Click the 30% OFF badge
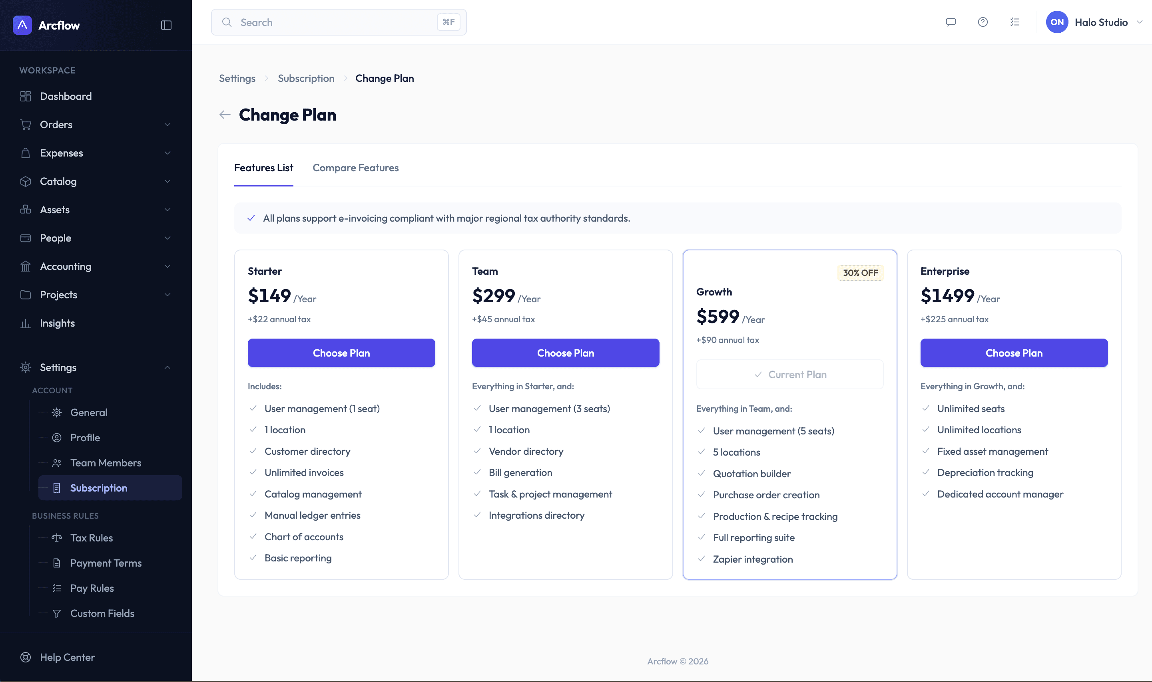 click(860, 273)
